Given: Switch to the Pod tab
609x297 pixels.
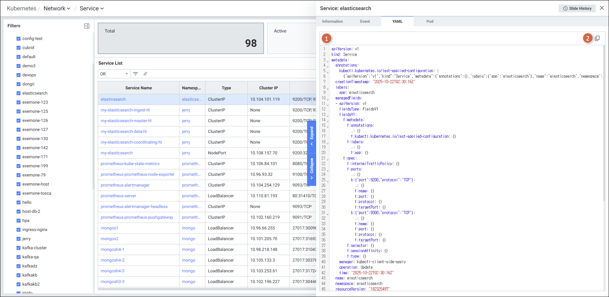Looking at the screenshot, I should [430, 21].
